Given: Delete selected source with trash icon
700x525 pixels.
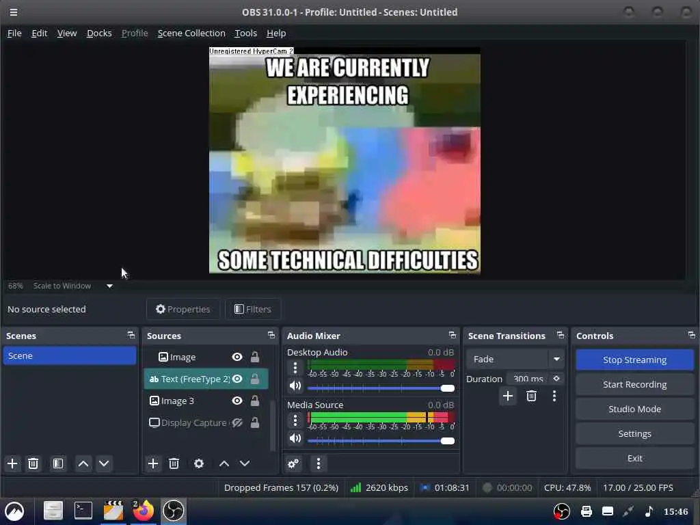Looking at the screenshot, I should pyautogui.click(x=174, y=463).
